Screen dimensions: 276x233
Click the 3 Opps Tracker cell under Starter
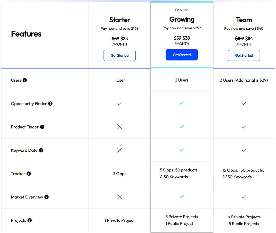119,174
